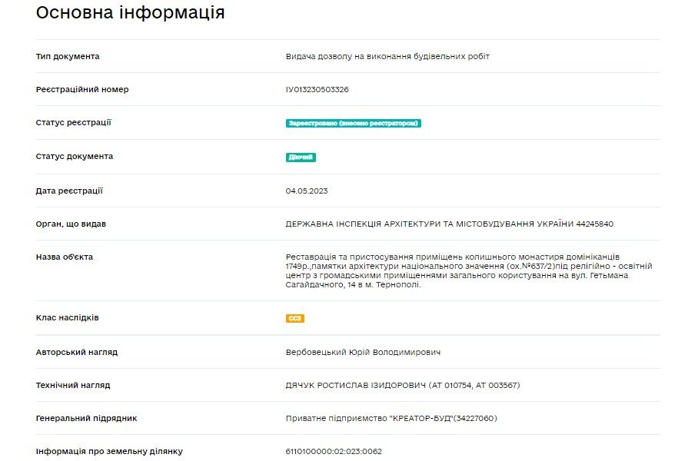The height and width of the screenshot is (461, 688).
Task: Click the 'Зареєстровано (внесено реєстратором)' status badge
Action: click(x=352, y=122)
